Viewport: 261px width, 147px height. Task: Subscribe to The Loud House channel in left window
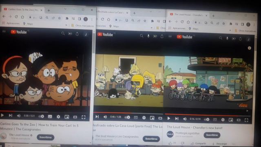pyautogui.click(x=46, y=137)
